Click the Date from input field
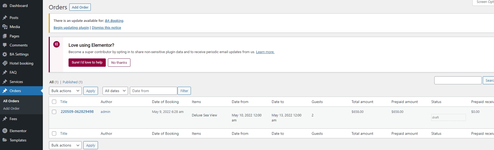The height and width of the screenshot is (150, 494). point(153,91)
